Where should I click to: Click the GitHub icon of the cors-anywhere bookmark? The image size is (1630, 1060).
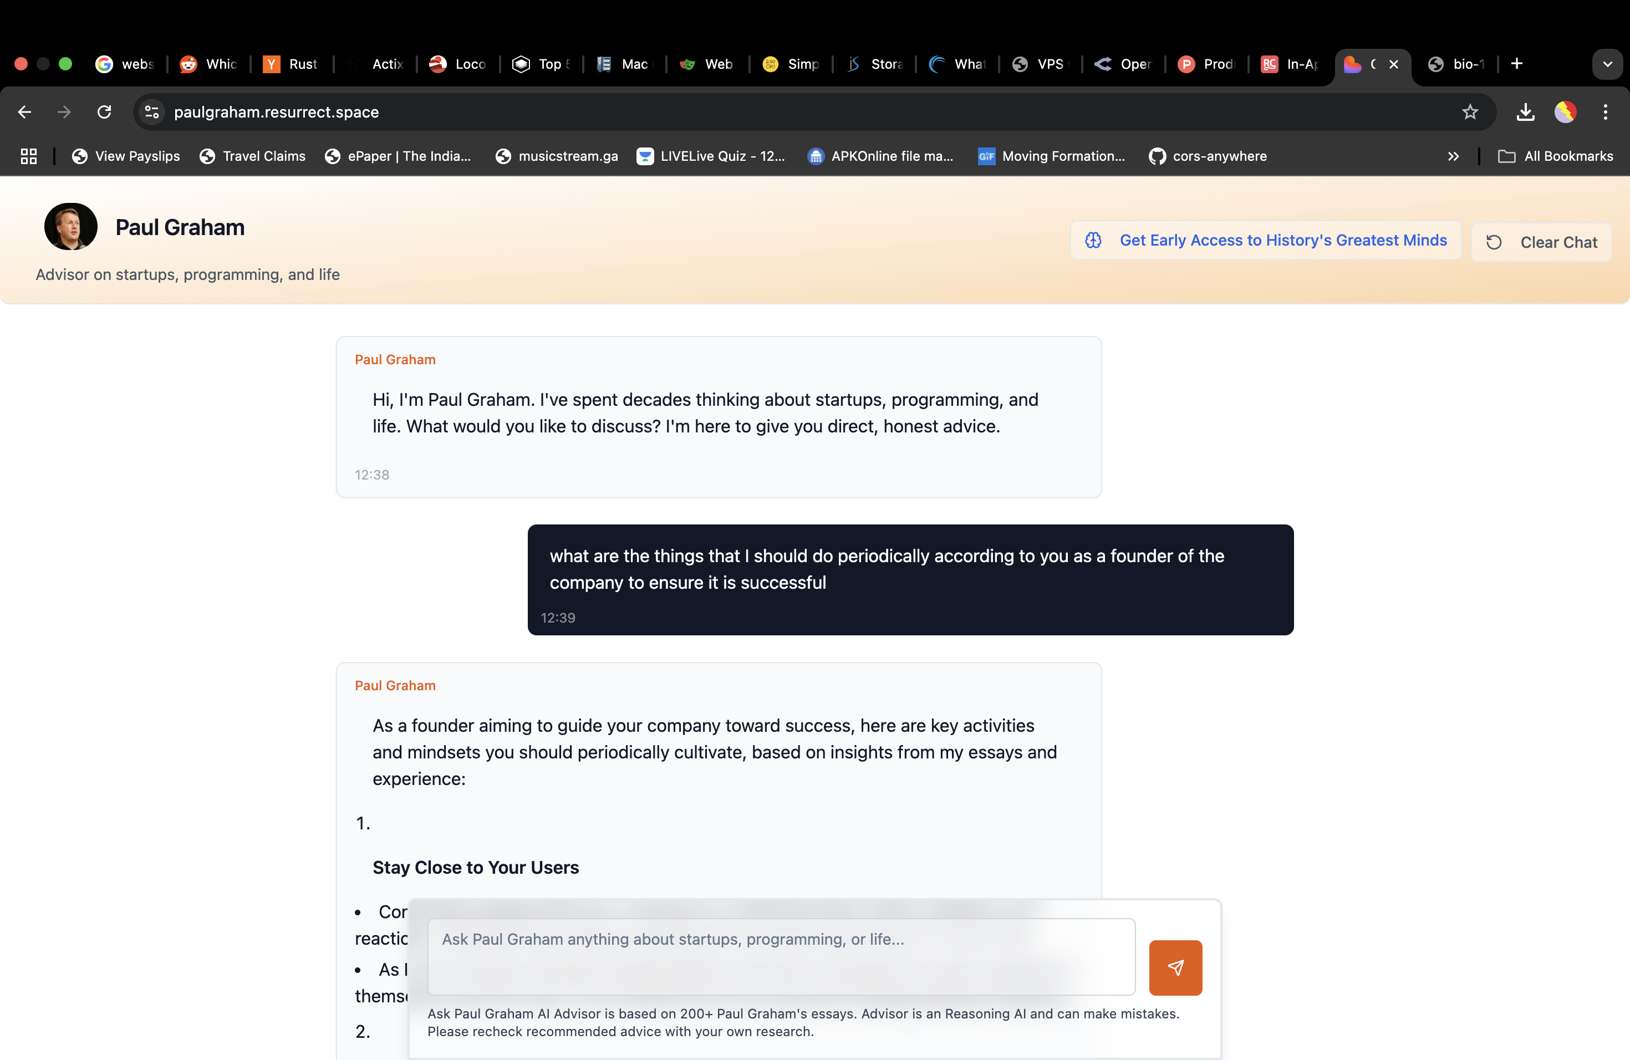point(1158,156)
